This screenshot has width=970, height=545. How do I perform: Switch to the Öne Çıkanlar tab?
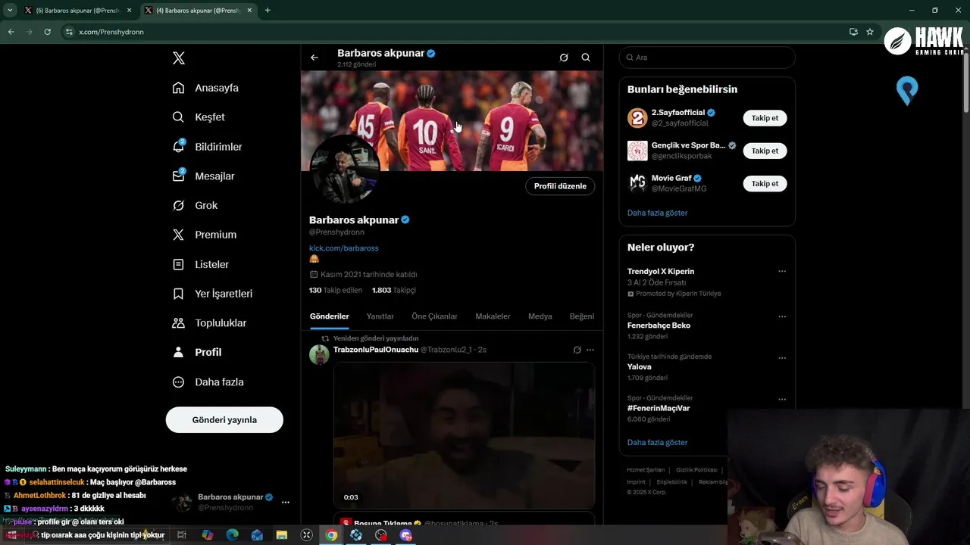(x=434, y=316)
